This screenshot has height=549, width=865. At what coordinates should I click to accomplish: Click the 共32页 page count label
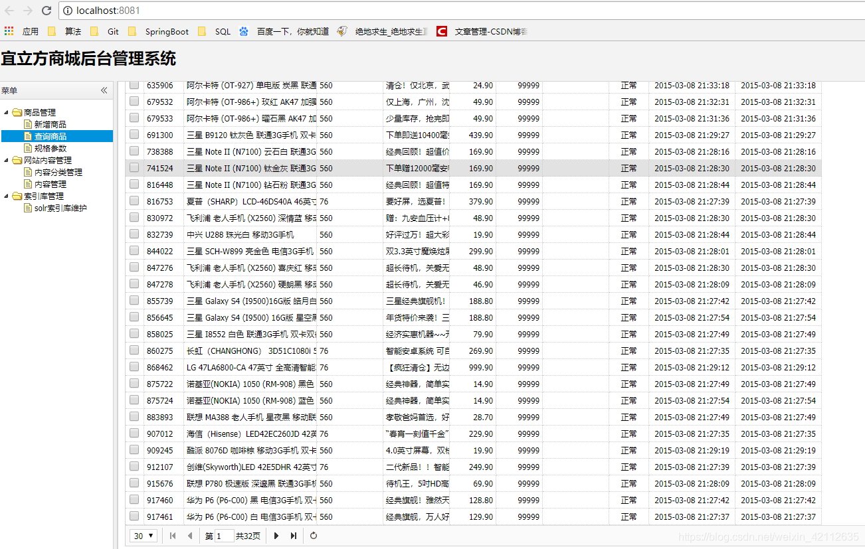coord(248,536)
